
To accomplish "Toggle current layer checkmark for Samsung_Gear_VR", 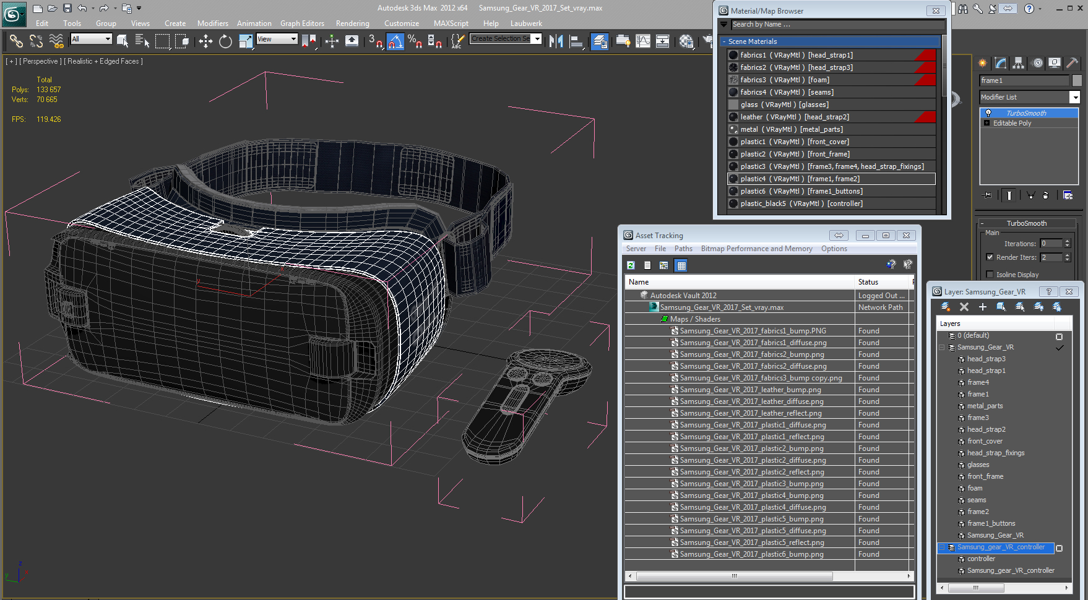I will tap(1060, 348).
